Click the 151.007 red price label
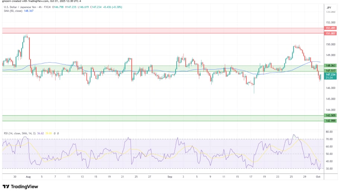This screenshot has height=191, width=340. tap(330, 34)
